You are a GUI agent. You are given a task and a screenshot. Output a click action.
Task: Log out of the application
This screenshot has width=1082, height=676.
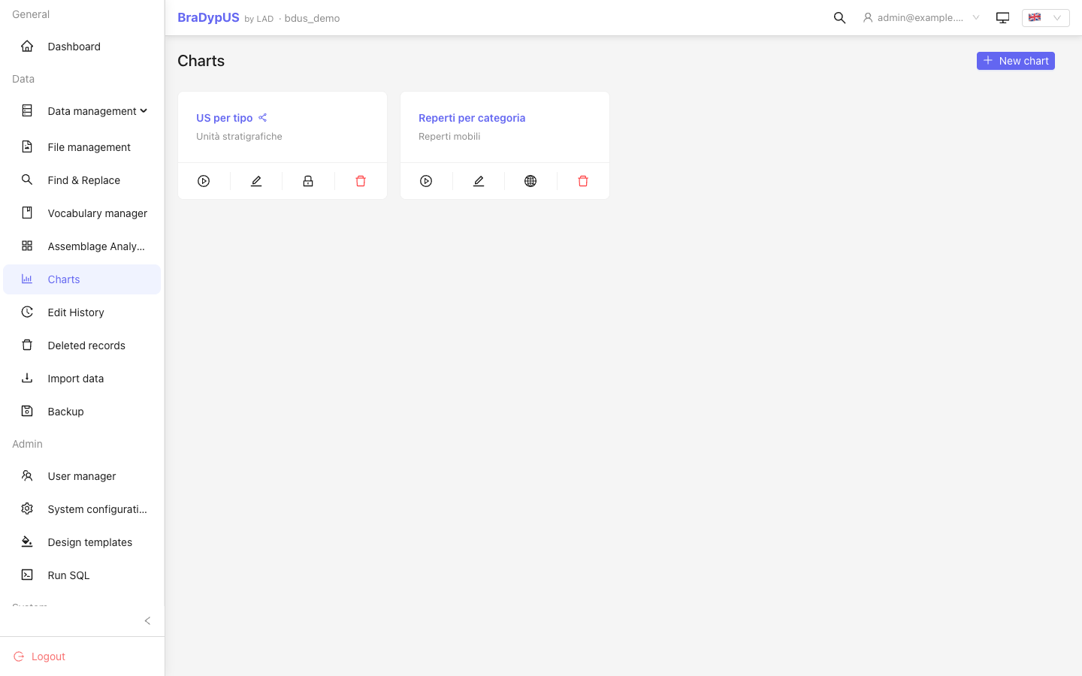tap(40, 656)
